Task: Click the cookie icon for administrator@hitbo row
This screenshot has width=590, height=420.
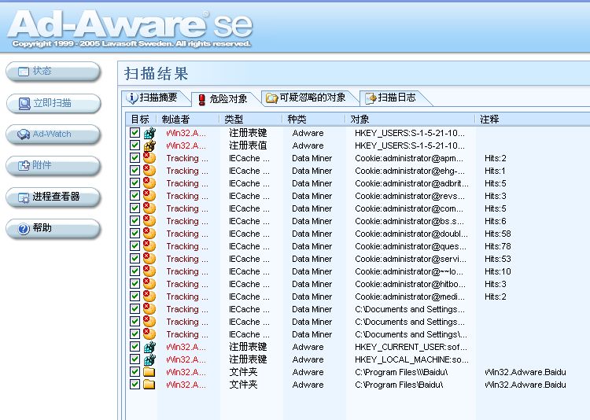Action: [x=149, y=284]
